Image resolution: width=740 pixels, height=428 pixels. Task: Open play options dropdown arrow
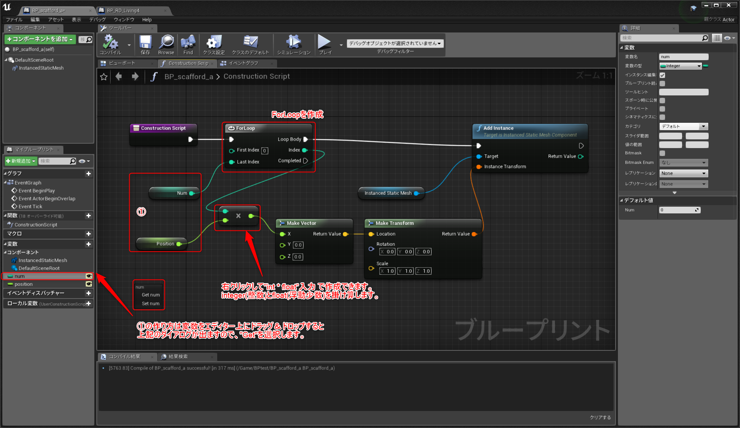tap(341, 45)
